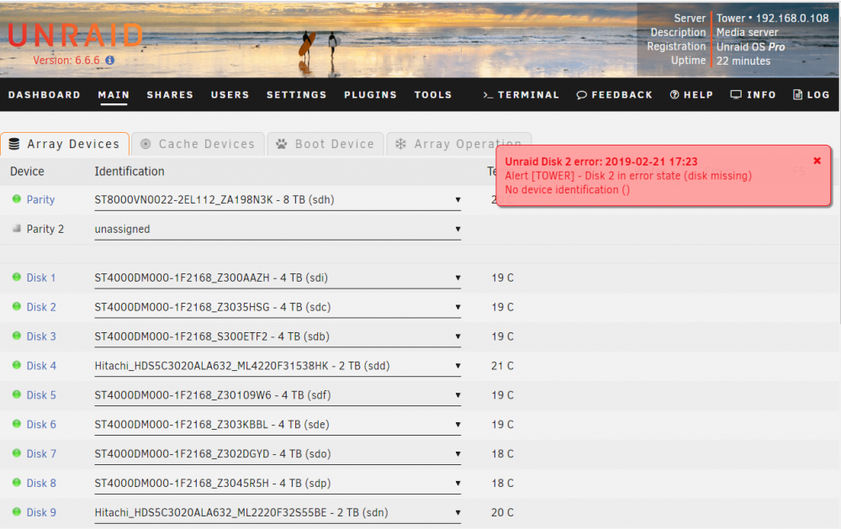Open the Disk 3 device dropdown
The width and height of the screenshot is (841, 529).
pos(278,337)
